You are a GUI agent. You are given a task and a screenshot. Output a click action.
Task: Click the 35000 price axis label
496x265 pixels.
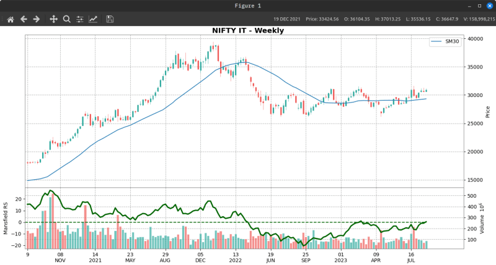475,67
